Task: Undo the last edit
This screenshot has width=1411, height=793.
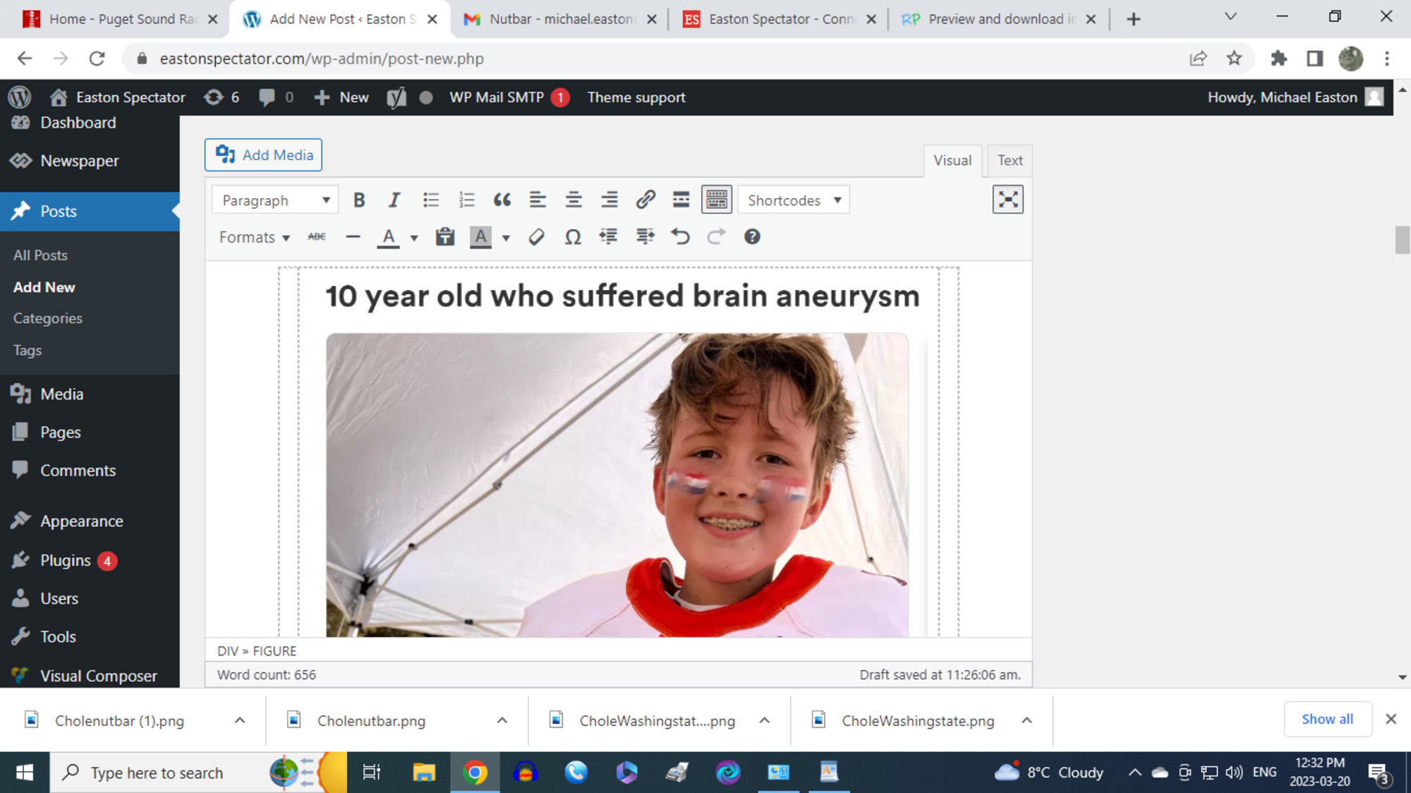Action: (x=680, y=237)
